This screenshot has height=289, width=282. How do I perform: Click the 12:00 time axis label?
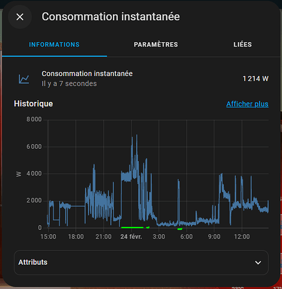coord(241,236)
